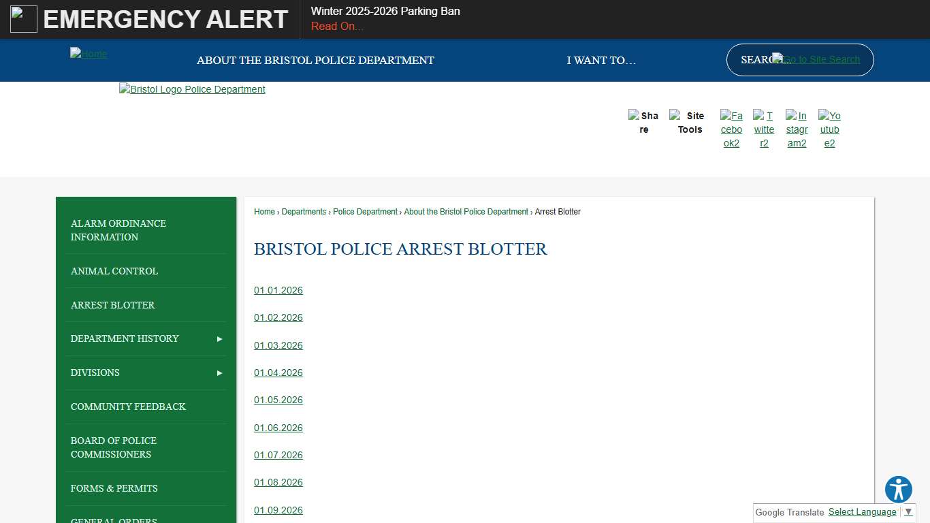Click the Bristol Police Department logo

click(x=192, y=89)
